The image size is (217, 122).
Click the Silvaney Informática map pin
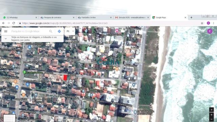(29, 47)
